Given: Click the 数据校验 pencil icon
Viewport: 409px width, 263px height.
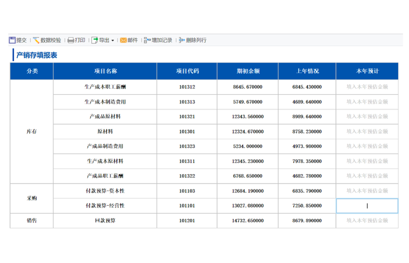Looking at the screenshot, I should [x=36, y=40].
